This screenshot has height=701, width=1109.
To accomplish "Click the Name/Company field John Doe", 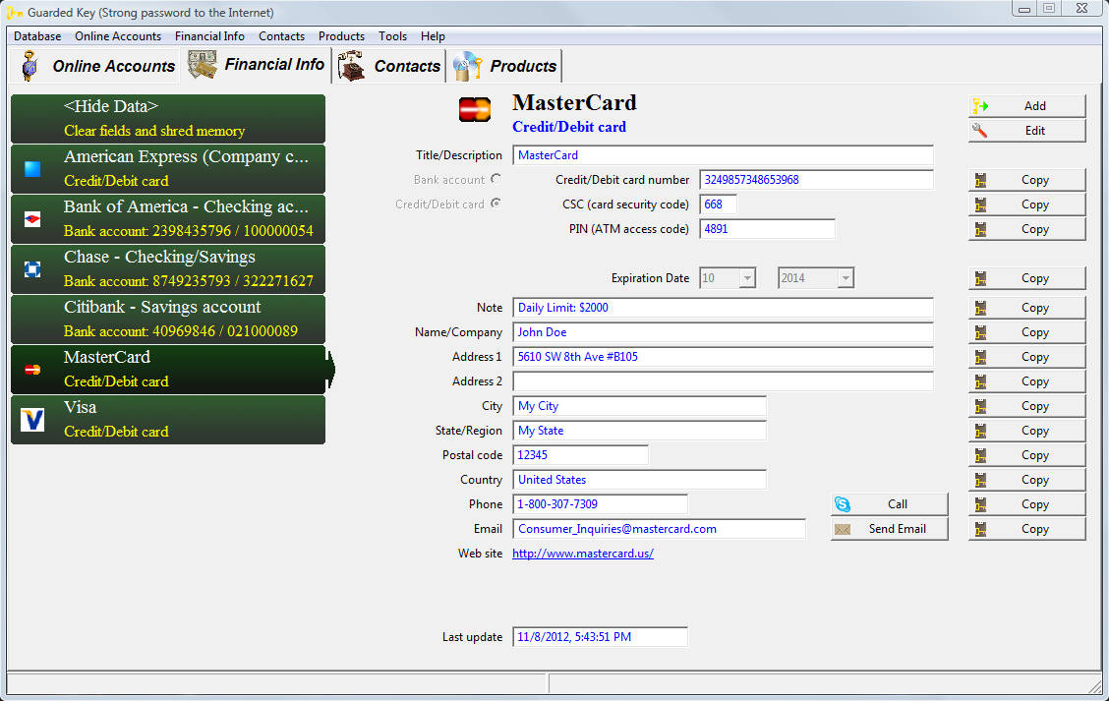I will point(723,332).
